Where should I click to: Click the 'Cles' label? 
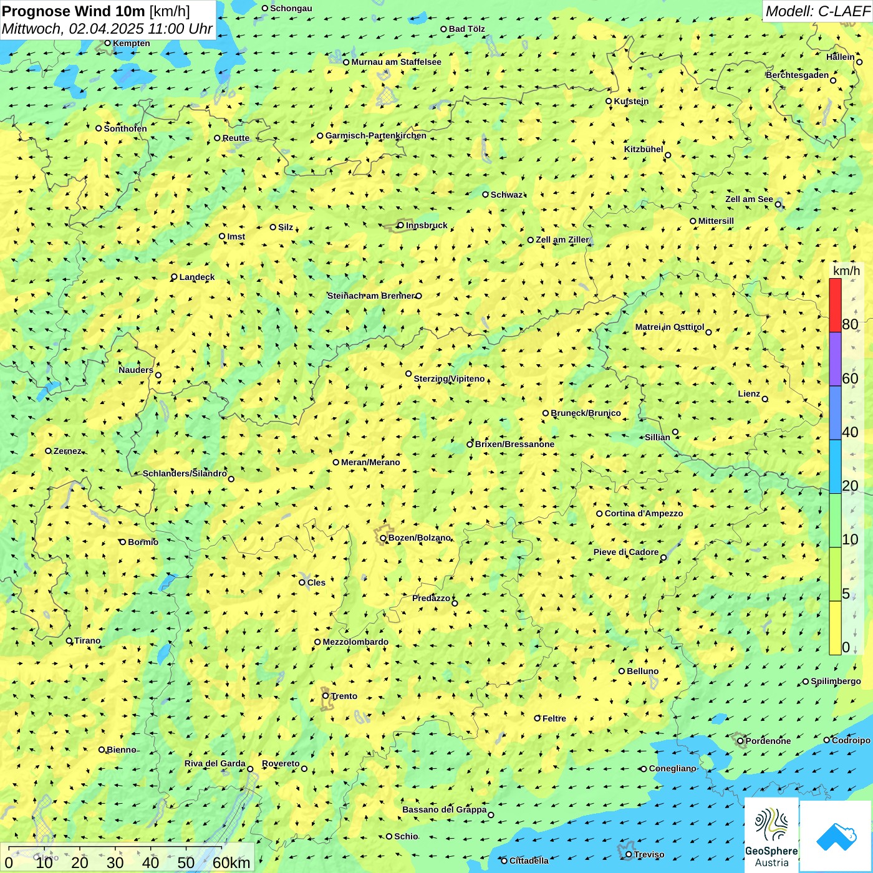pyautogui.click(x=316, y=582)
